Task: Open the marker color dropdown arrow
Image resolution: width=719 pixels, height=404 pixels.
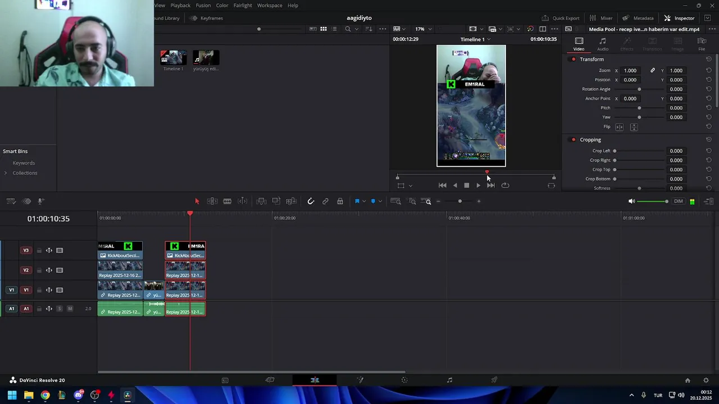Action: click(380, 201)
